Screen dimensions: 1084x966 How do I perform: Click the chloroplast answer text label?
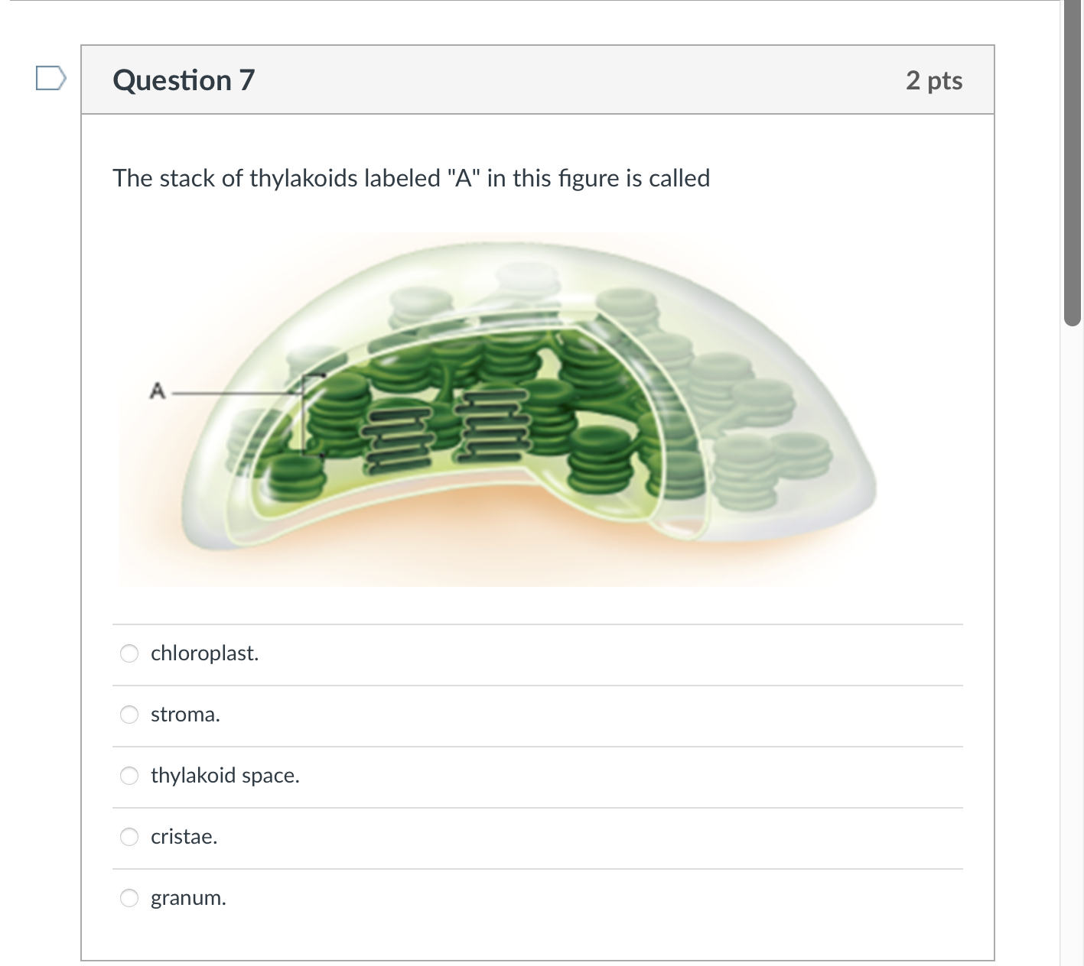[203, 653]
